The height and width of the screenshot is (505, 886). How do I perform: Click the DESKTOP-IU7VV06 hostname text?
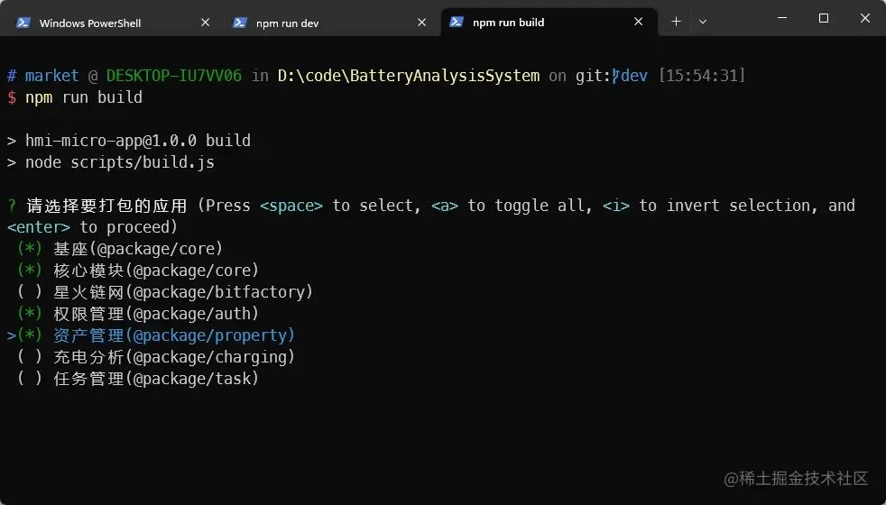click(173, 76)
